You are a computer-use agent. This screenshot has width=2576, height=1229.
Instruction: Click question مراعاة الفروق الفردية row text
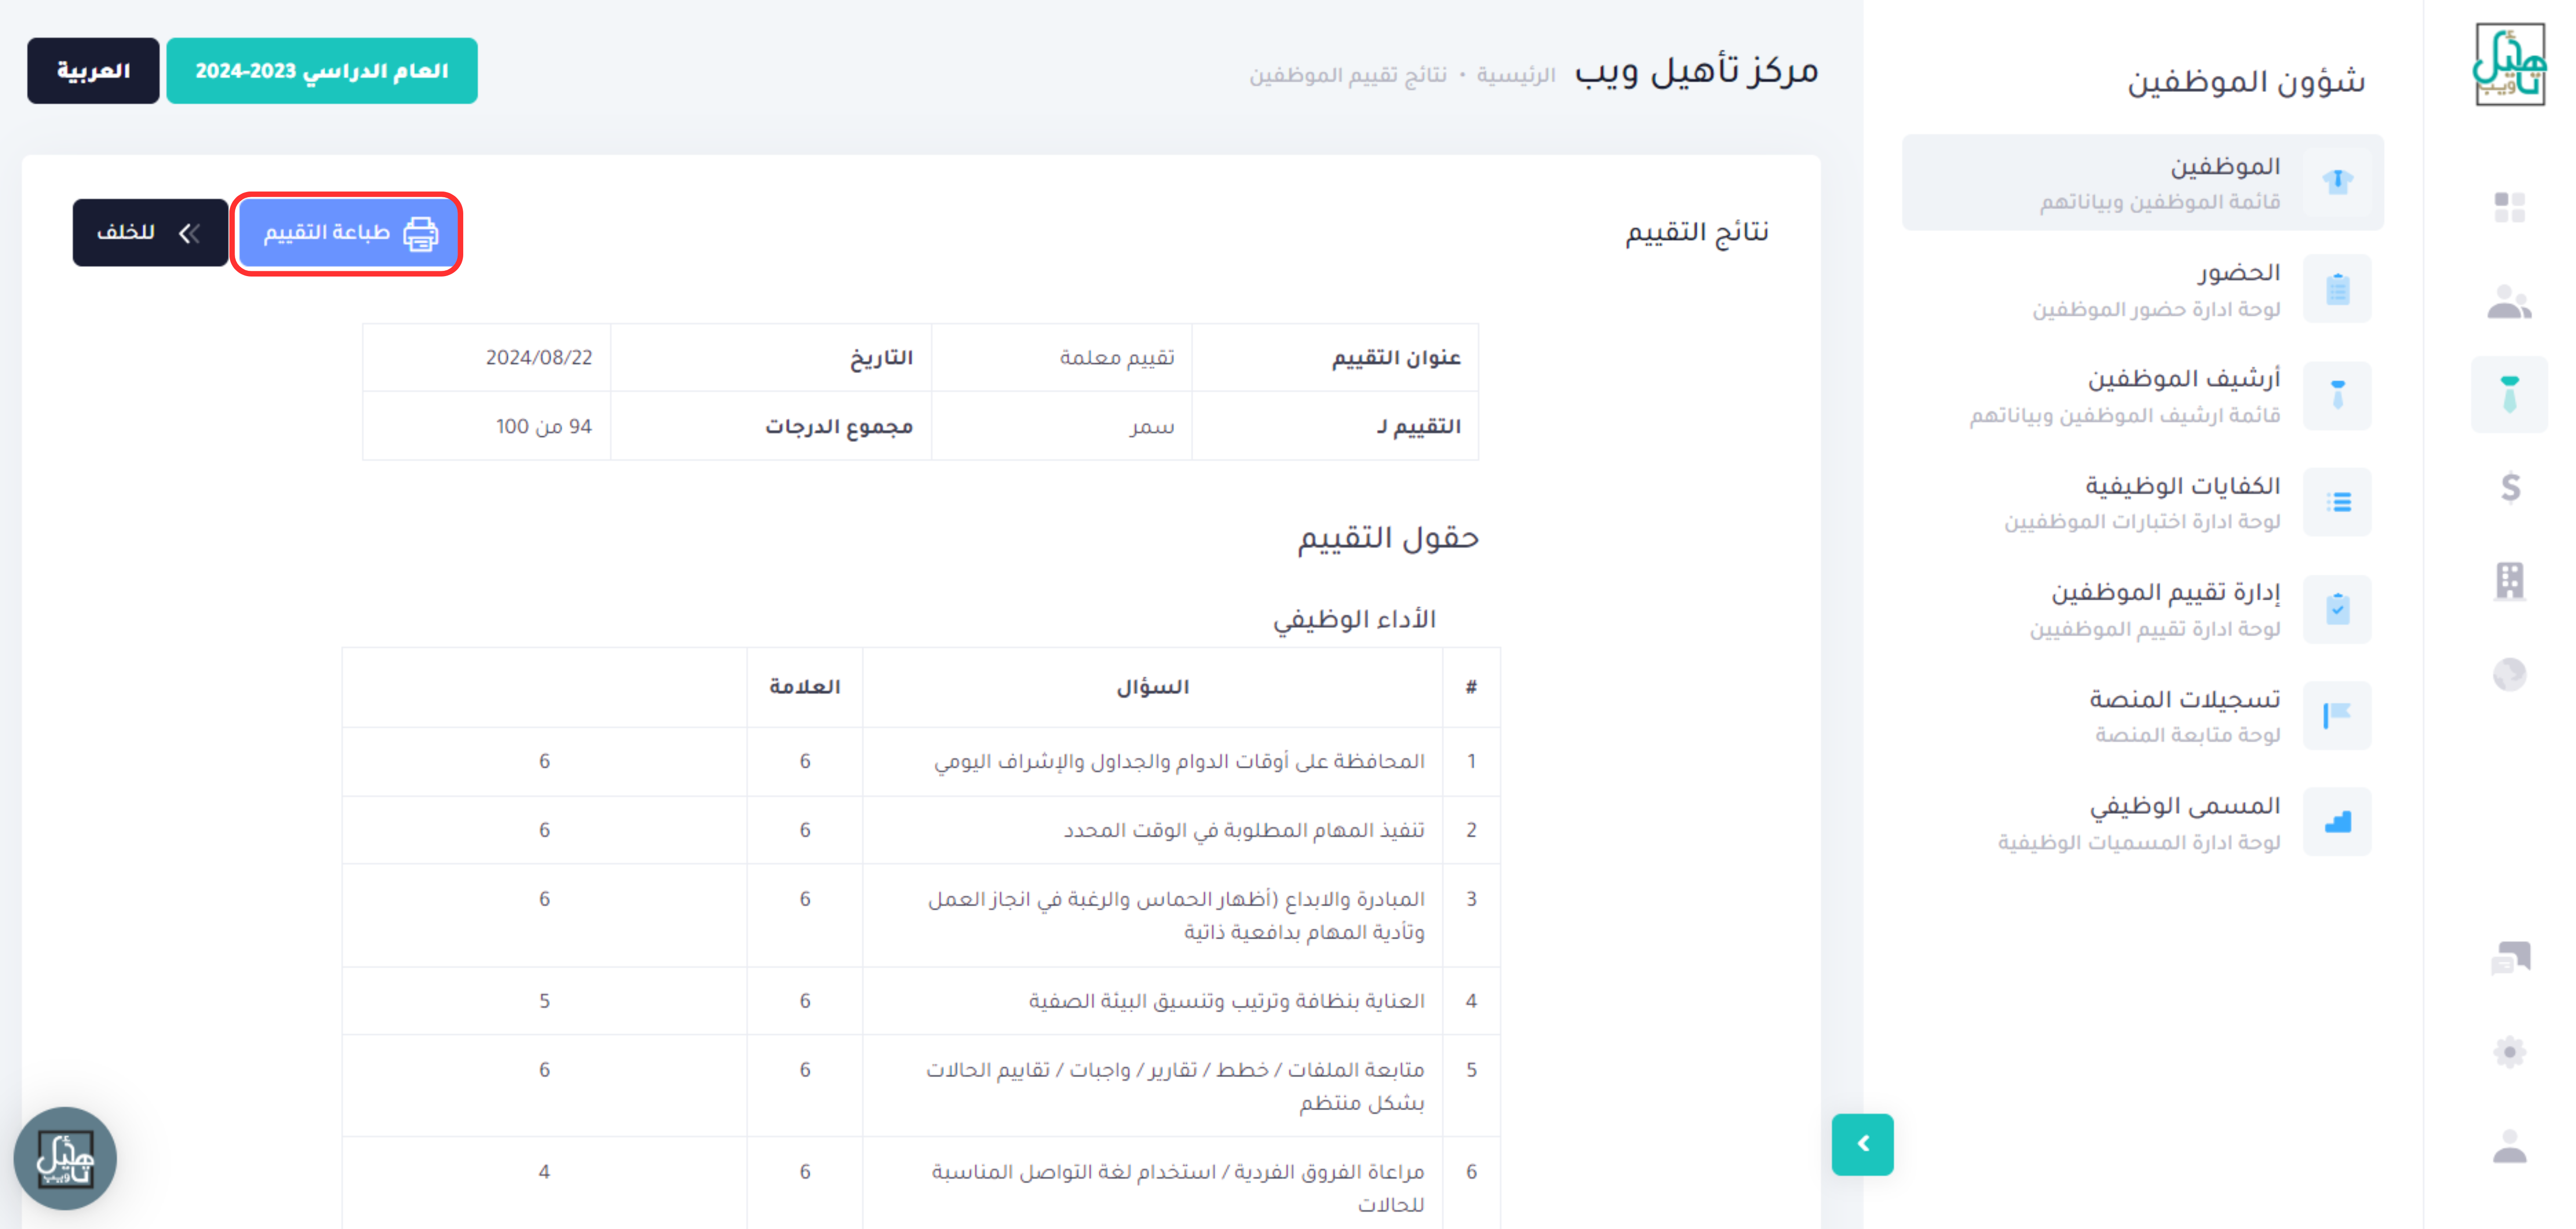[1178, 1188]
